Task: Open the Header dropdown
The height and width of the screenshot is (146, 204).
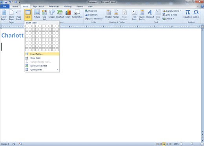Action: (108, 15)
